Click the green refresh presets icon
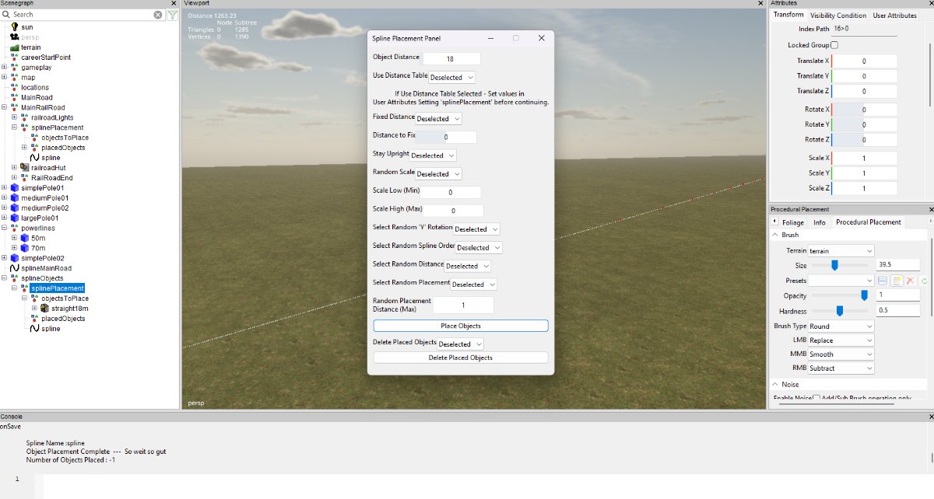934x499 pixels. pos(924,281)
